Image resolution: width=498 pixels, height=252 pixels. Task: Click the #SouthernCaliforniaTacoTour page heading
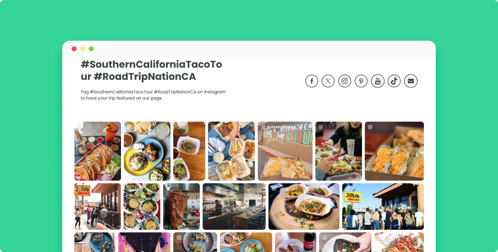tap(152, 71)
